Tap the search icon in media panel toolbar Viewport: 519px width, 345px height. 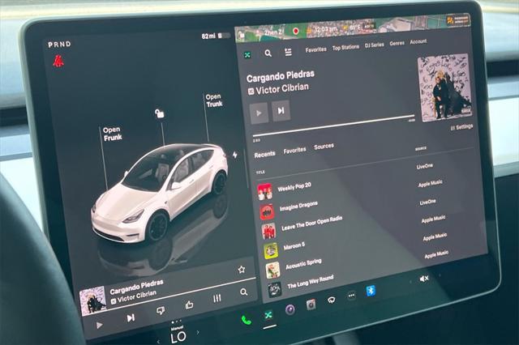tap(268, 53)
